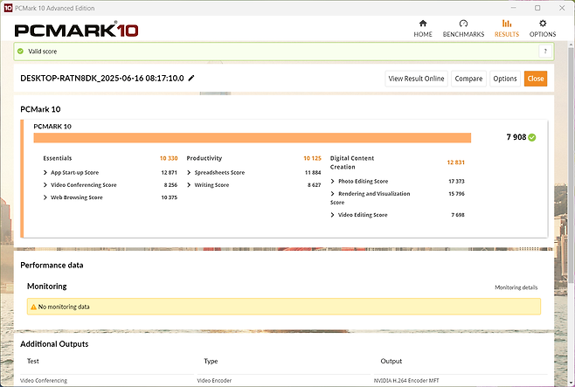
Task: Click the orange PCMark 10 score bar
Action: (x=252, y=137)
